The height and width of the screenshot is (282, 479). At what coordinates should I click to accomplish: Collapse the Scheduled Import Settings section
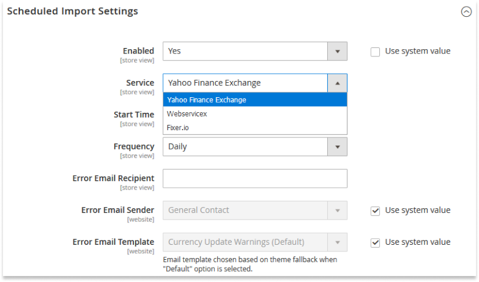pos(466,11)
